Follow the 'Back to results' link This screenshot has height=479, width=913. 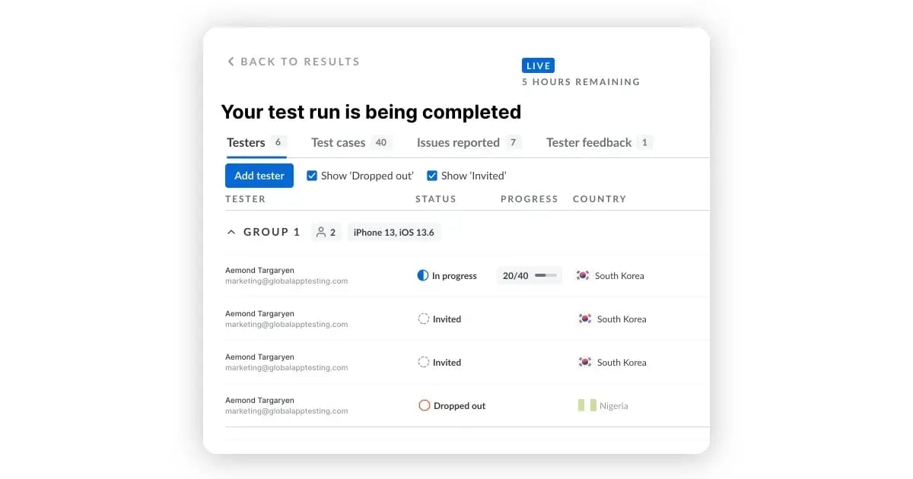pos(298,62)
